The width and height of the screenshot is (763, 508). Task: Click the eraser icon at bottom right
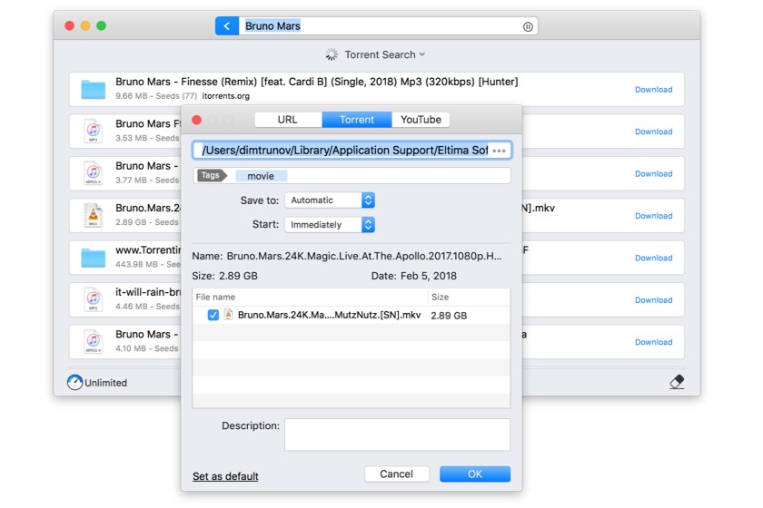677,382
